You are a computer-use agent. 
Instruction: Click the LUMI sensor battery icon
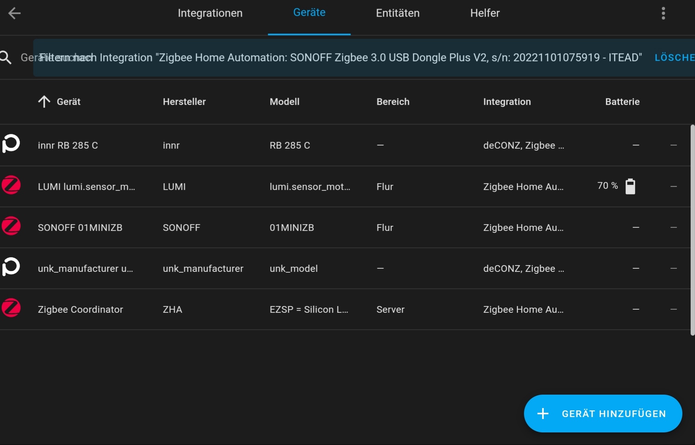630,186
